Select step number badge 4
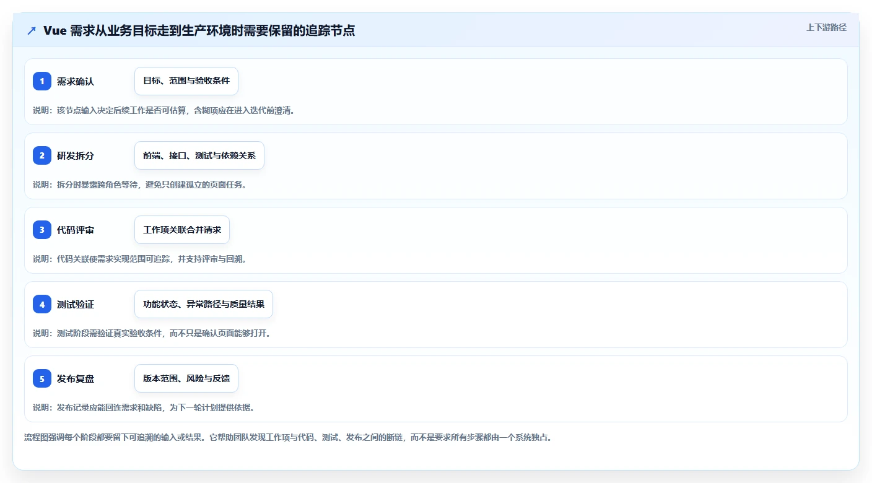The width and height of the screenshot is (872, 483). (x=42, y=304)
